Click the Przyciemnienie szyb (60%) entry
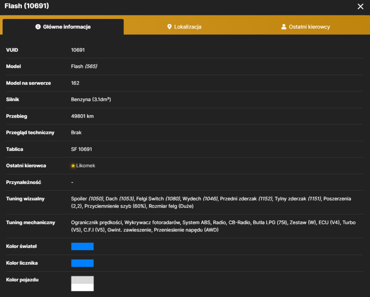This screenshot has height=297, width=370. 115,206
